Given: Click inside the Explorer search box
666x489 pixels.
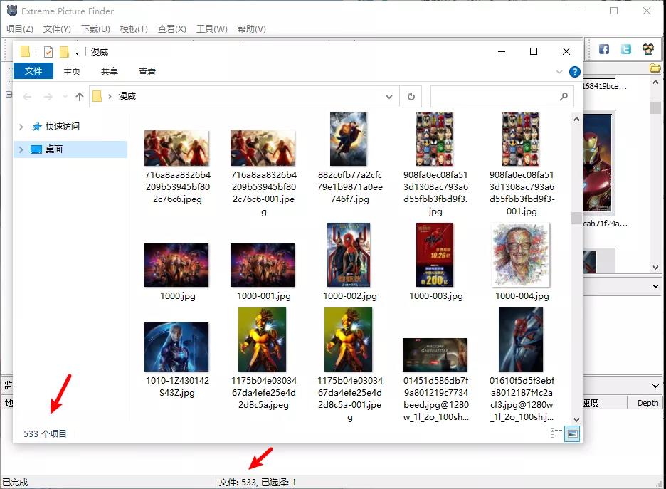Looking at the screenshot, I should click(x=502, y=96).
